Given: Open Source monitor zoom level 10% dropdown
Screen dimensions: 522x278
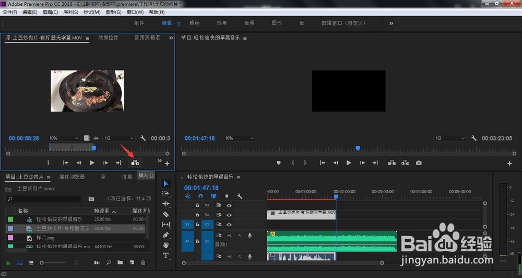Looking at the screenshot, I should [x=63, y=138].
